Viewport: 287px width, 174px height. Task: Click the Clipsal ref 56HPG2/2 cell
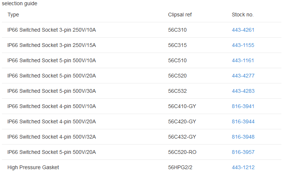coord(180,167)
